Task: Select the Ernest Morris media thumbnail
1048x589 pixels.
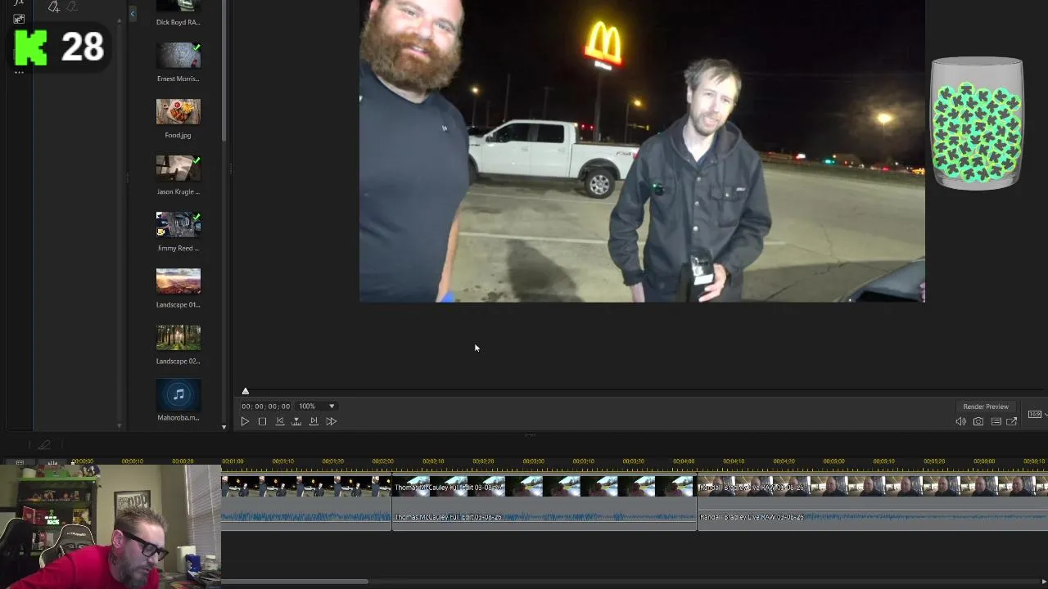Action: (178, 56)
